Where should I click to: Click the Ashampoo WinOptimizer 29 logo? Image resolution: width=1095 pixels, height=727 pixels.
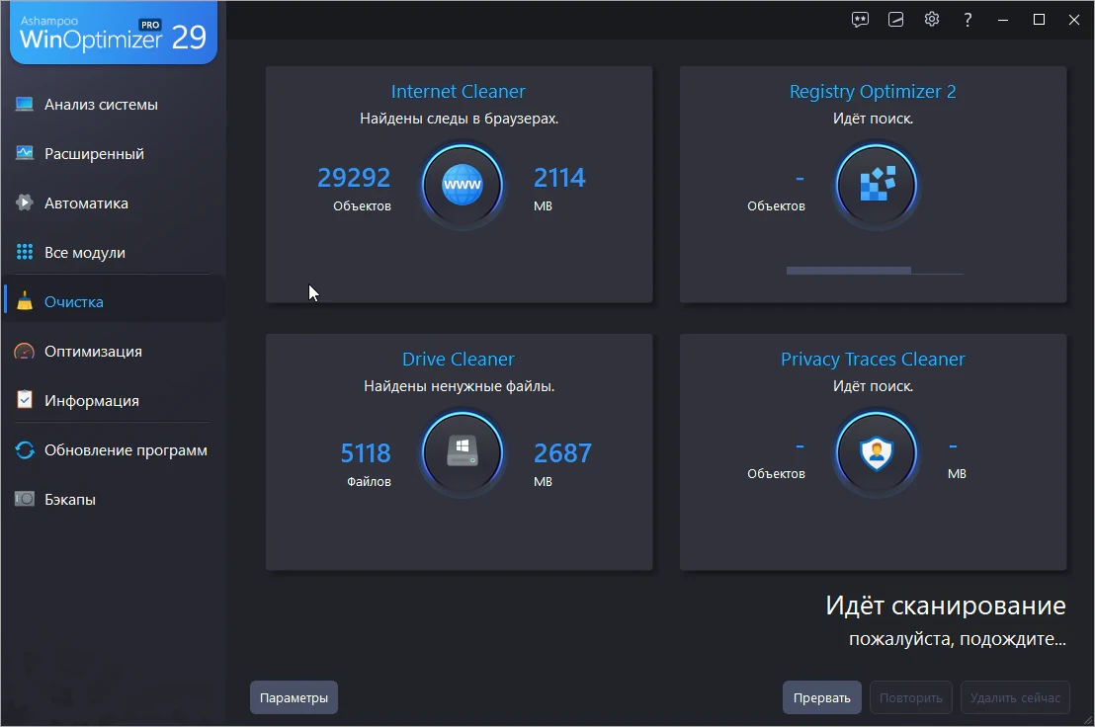[113, 33]
